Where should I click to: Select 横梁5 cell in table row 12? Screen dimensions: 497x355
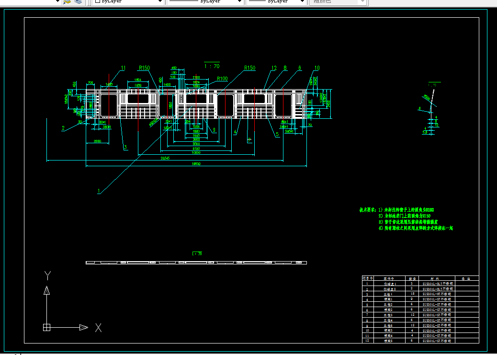click(389, 341)
